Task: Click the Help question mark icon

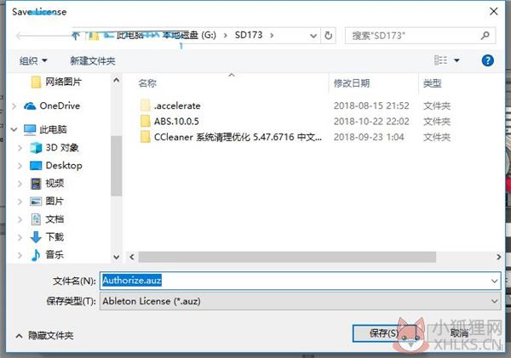Action: pyautogui.click(x=487, y=60)
